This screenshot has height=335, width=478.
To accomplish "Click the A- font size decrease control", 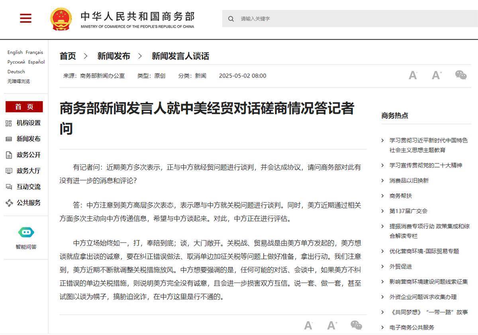I will tap(413, 75).
